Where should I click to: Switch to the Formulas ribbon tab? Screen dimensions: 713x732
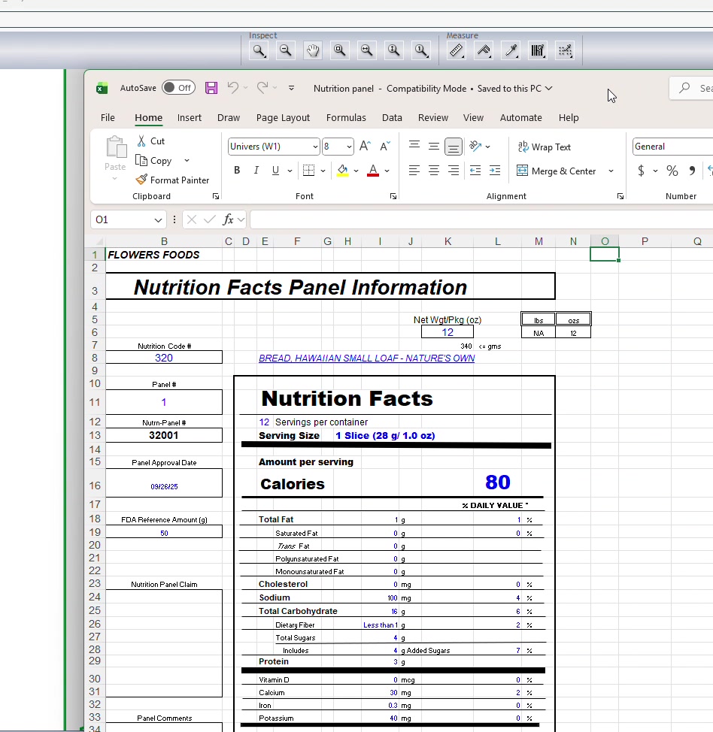tap(346, 117)
